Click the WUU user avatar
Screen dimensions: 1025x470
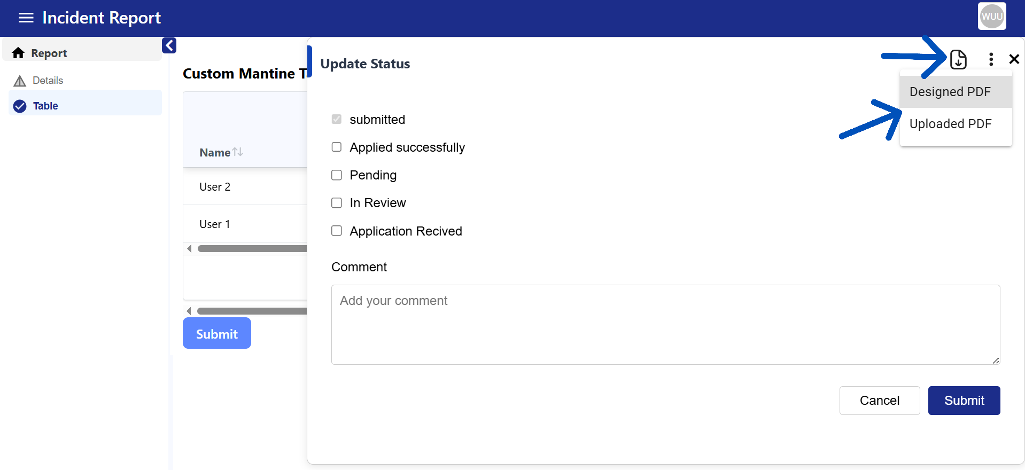[x=991, y=17]
